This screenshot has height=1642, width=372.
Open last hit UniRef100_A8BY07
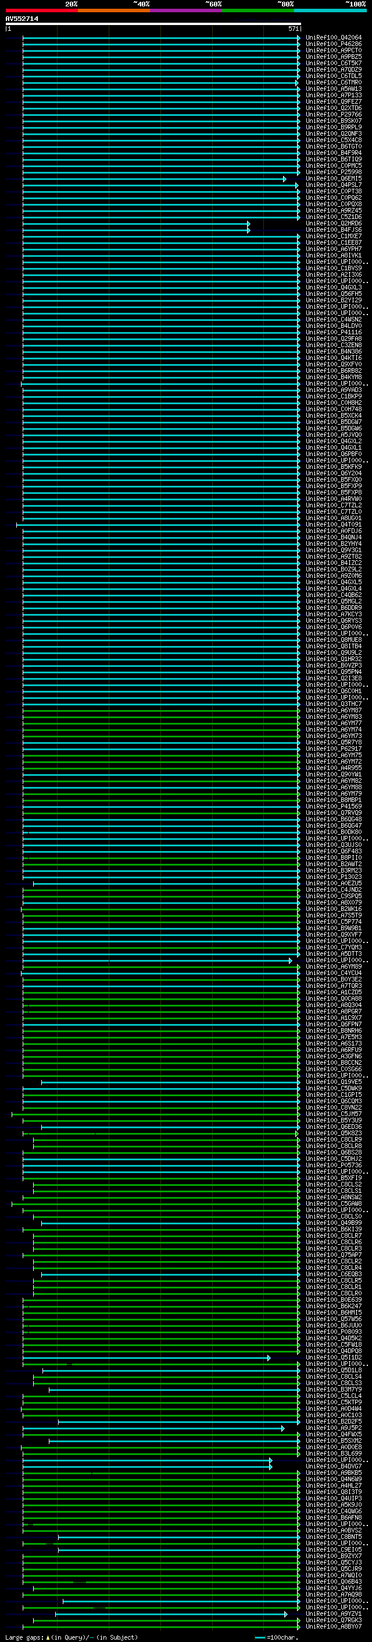pyautogui.click(x=334, y=1626)
